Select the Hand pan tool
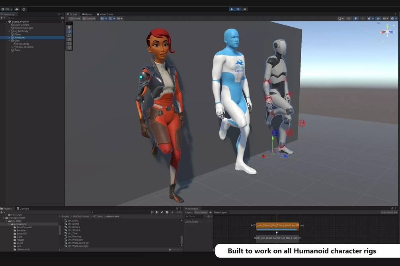 point(69,27)
